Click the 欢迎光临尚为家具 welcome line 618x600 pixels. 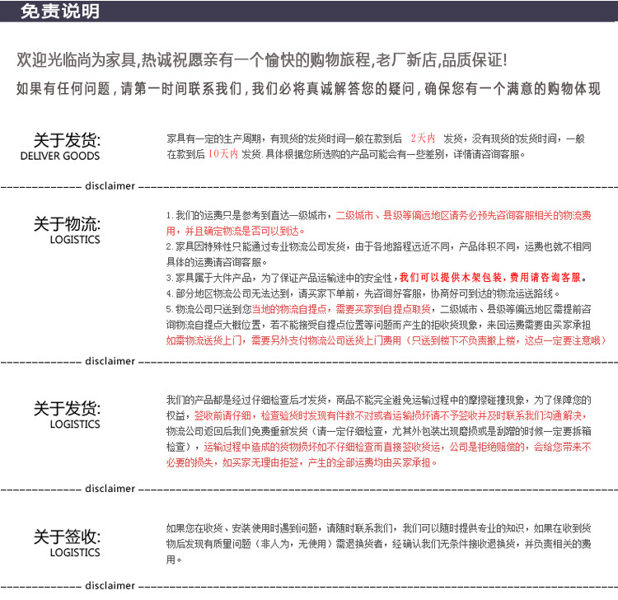click(262, 60)
